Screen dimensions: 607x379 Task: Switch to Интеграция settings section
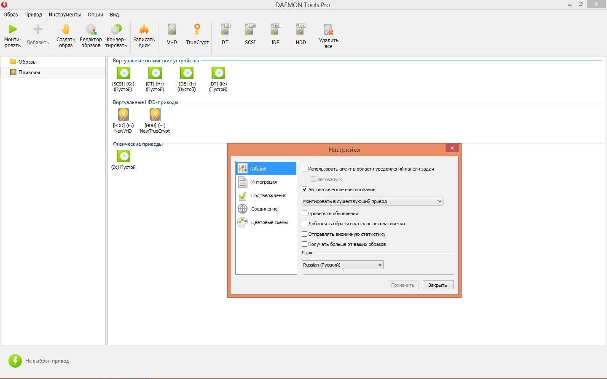pos(266,182)
